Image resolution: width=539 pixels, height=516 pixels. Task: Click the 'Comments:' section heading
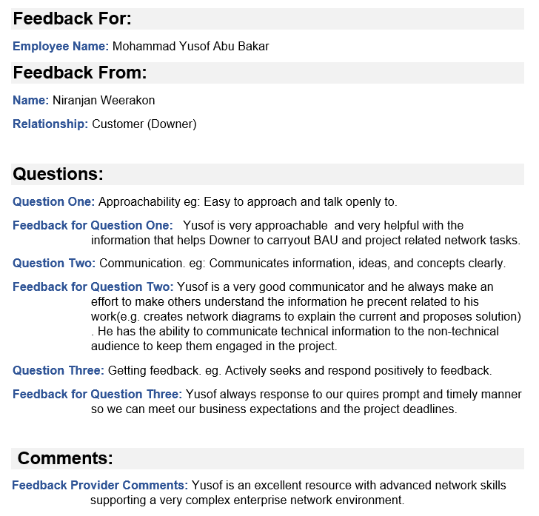click(65, 458)
